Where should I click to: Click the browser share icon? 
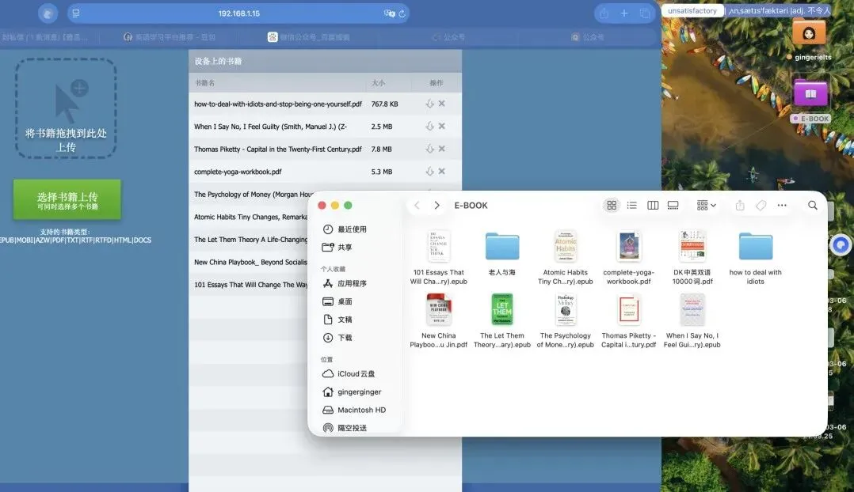(604, 13)
